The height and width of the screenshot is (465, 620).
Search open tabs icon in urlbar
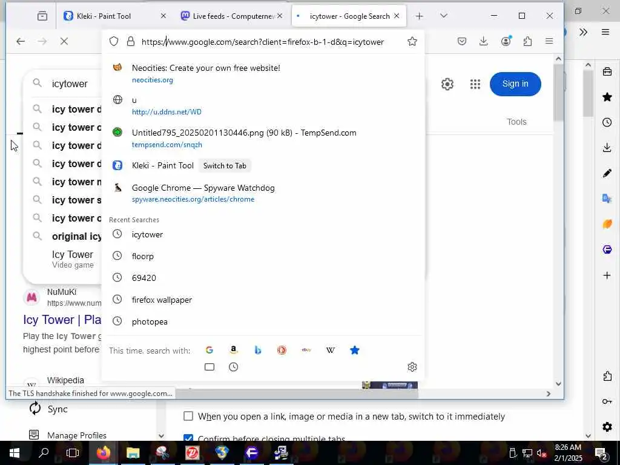pos(209,367)
